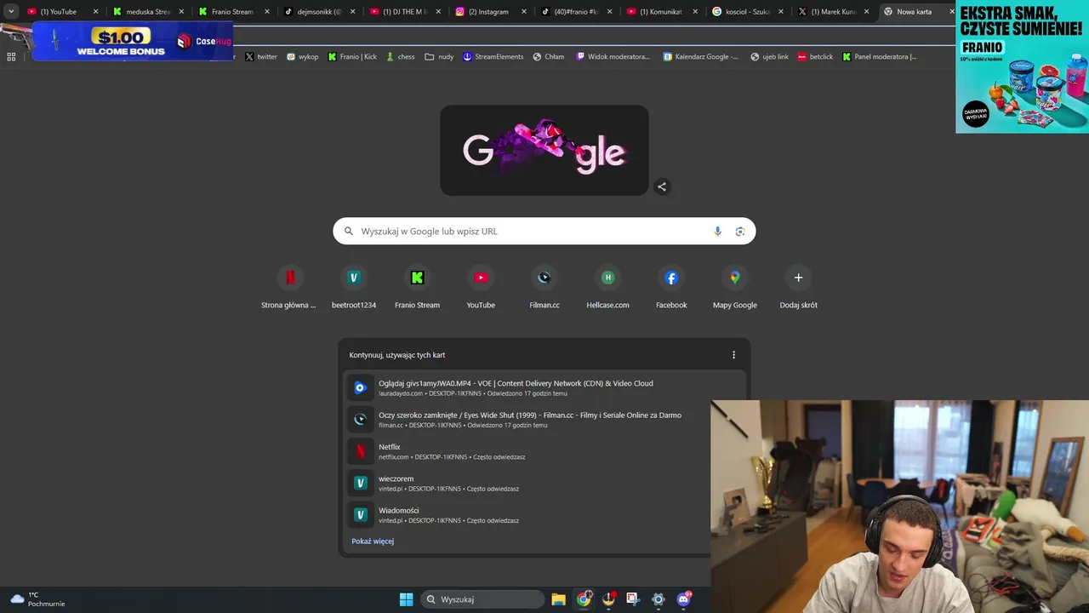This screenshot has height=613, width=1089.
Task: Start voice search with the microphone icon
Action: point(717,232)
